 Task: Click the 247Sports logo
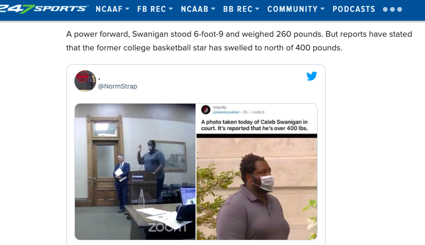click(x=43, y=9)
